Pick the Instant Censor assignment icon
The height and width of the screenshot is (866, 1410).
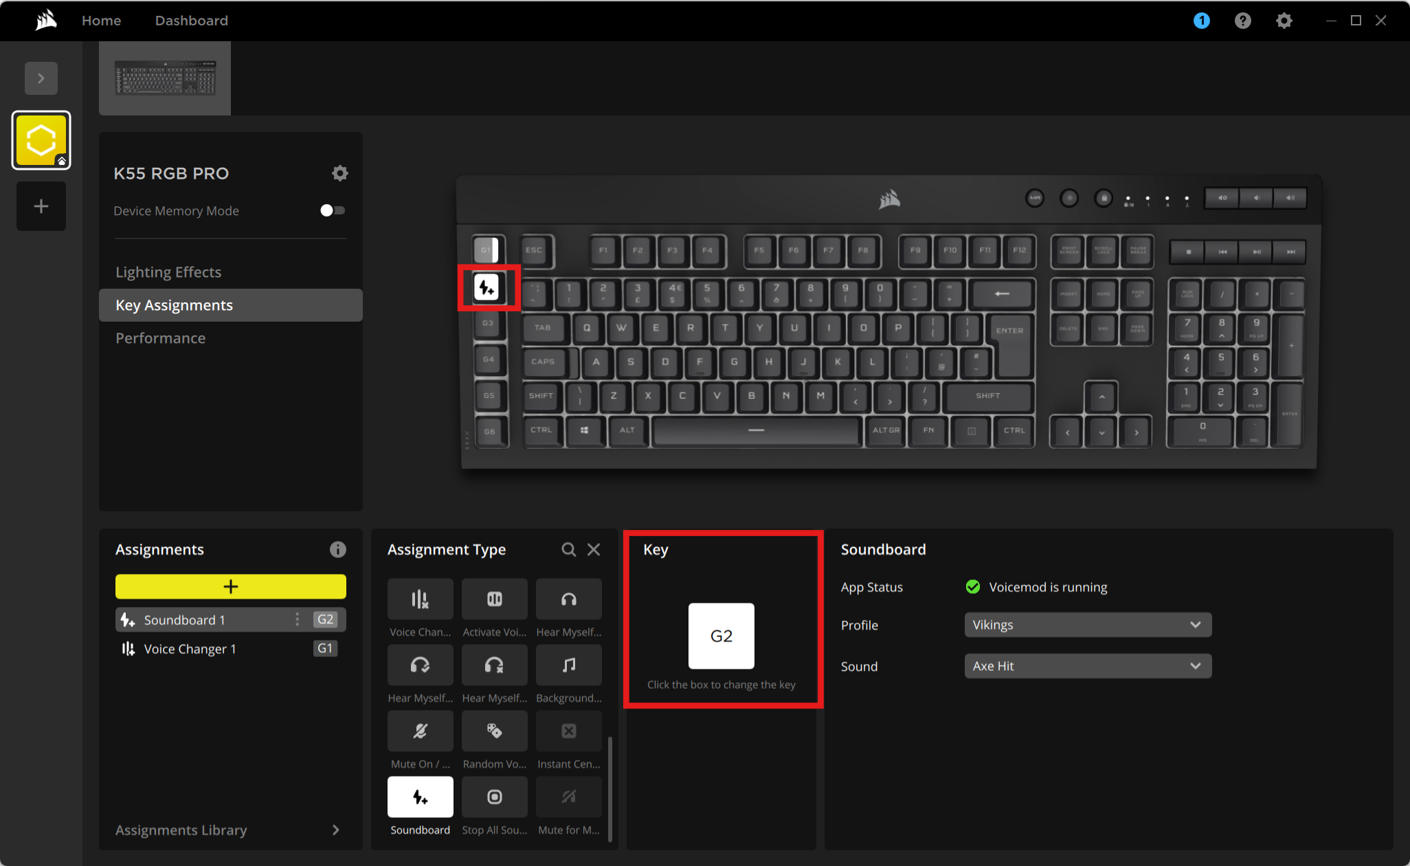tap(568, 731)
